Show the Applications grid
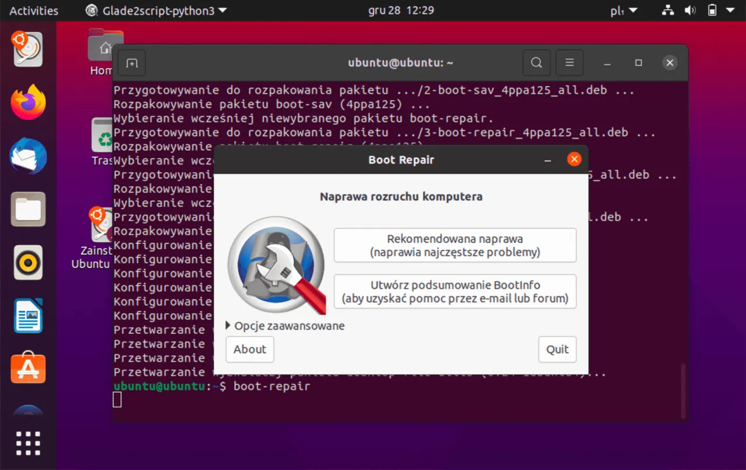This screenshot has width=746, height=470. tap(27, 443)
